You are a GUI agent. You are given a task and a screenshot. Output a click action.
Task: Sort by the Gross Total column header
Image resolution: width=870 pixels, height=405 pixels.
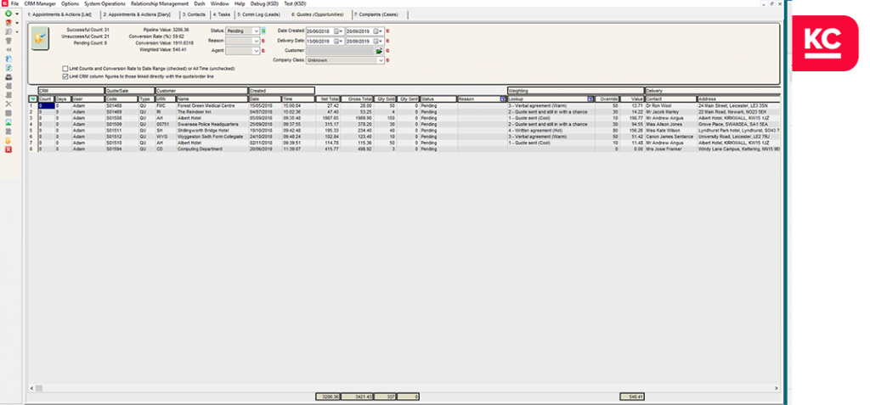[x=357, y=98]
